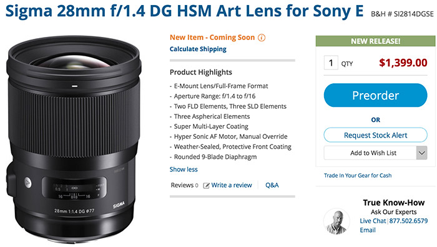Click the expert's avatar photo
The image size is (437, 247).
click(x=336, y=221)
